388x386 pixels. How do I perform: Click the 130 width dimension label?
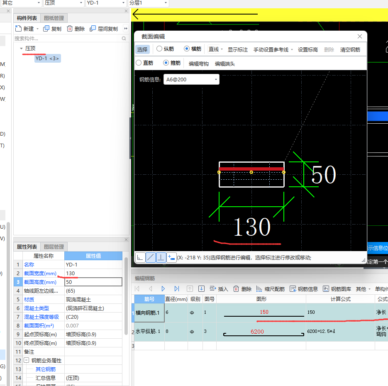click(x=252, y=227)
